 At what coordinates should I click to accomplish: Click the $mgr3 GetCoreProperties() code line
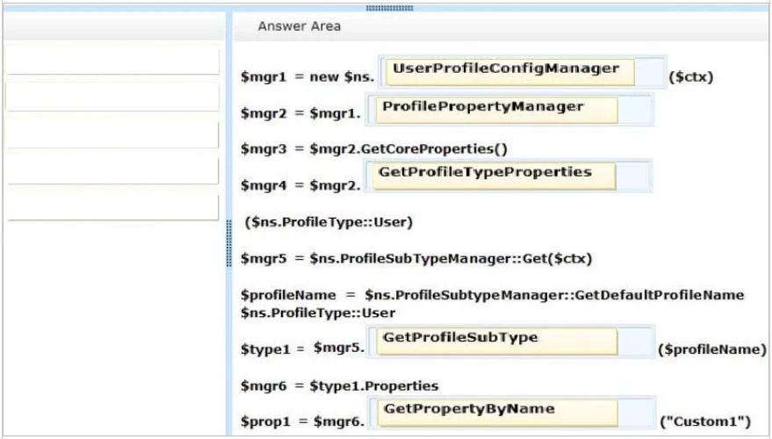pyautogui.click(x=374, y=148)
